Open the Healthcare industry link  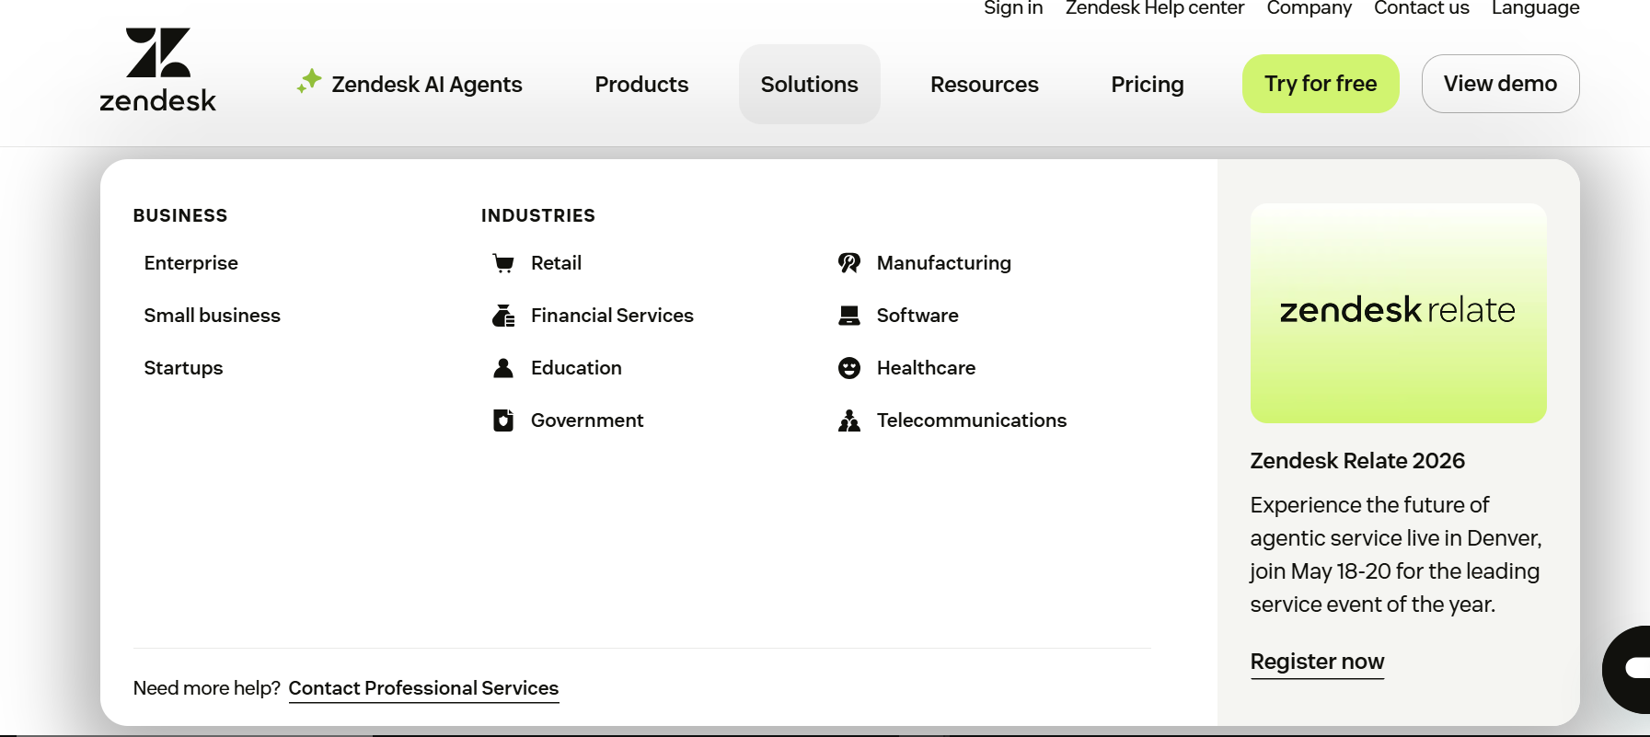click(x=926, y=368)
